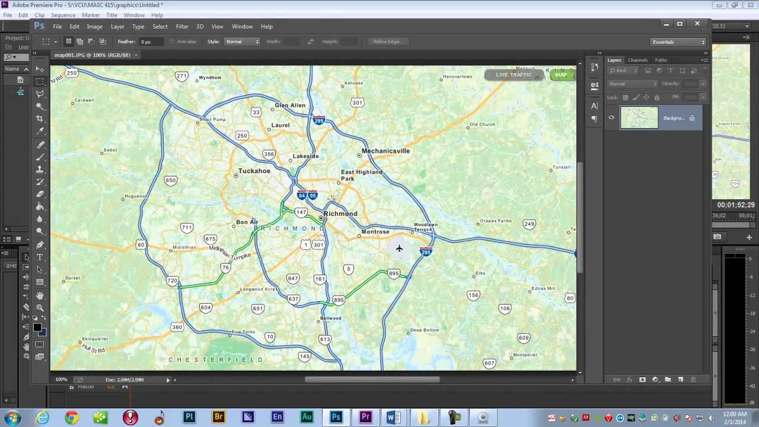Viewport: 759px width, 427px height.
Task: Hide the Background layer eye icon
Action: point(611,117)
